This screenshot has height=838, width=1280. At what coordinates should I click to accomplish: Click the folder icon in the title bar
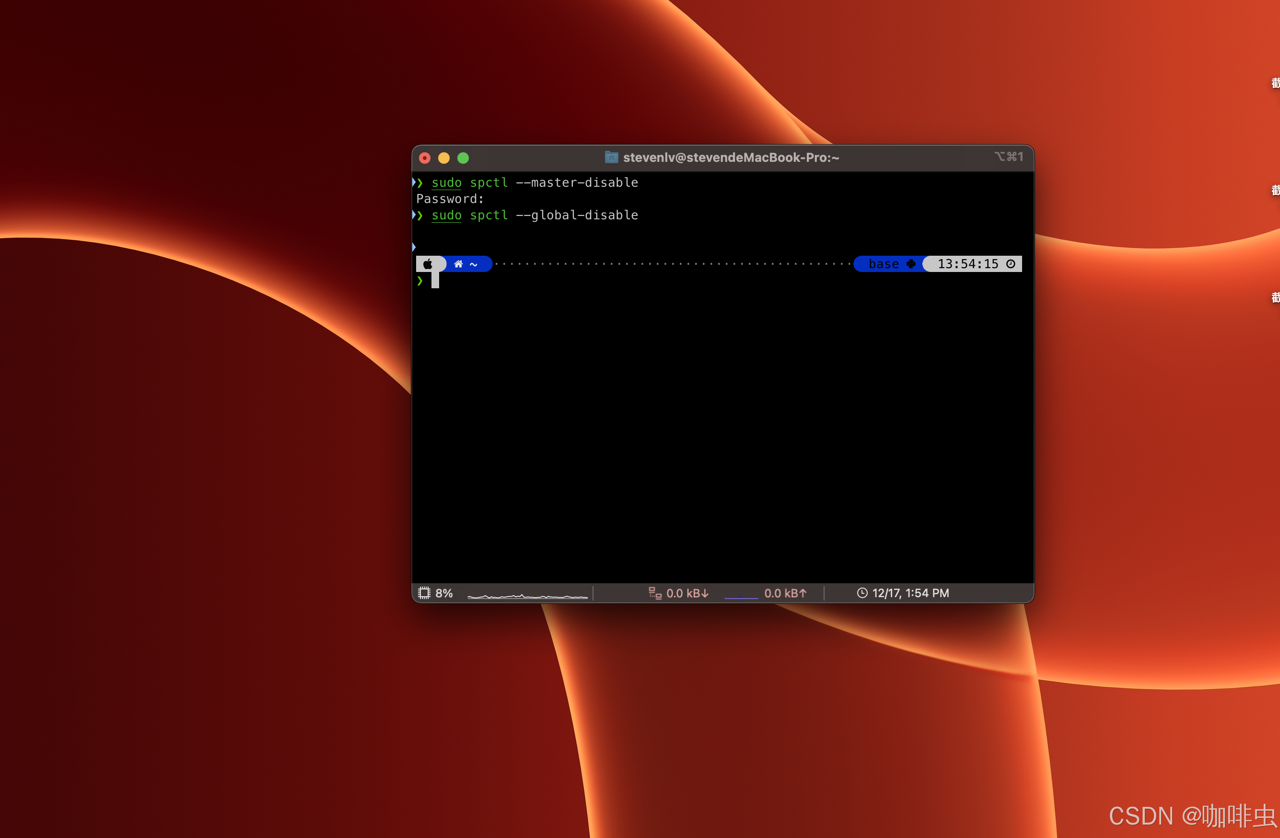click(611, 158)
